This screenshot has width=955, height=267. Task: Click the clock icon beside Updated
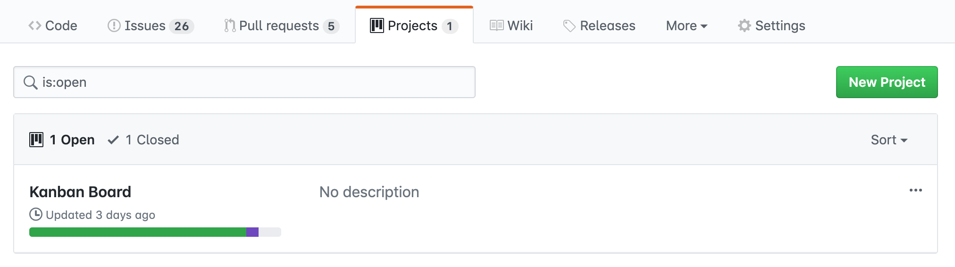(36, 215)
